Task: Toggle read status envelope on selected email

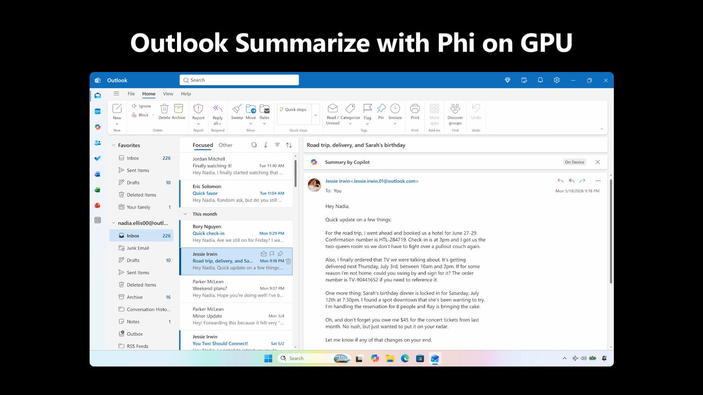Action: 264,254
